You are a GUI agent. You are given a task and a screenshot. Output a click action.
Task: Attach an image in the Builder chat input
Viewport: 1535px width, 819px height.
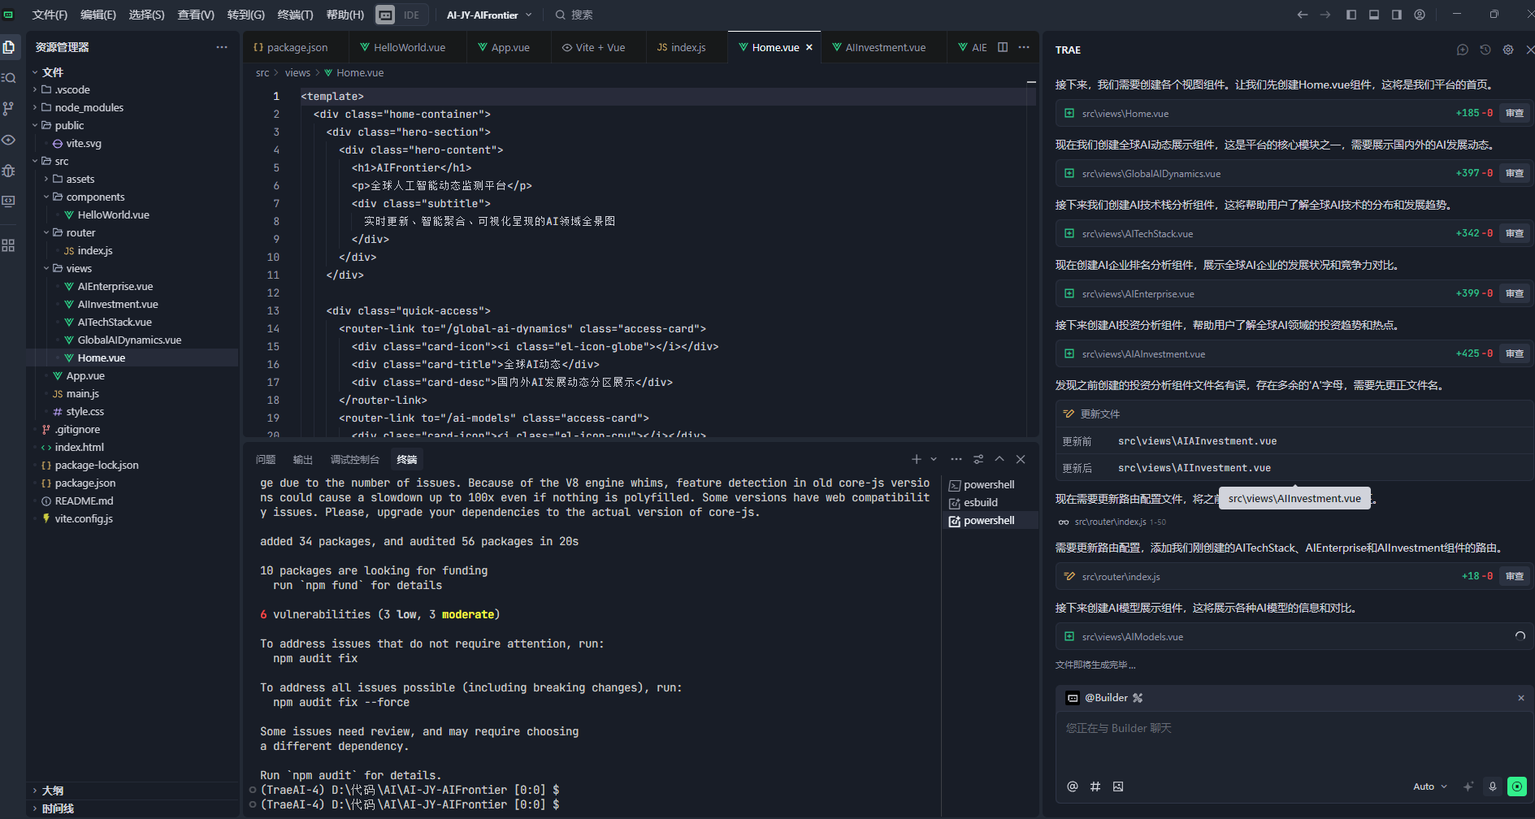click(x=1117, y=786)
